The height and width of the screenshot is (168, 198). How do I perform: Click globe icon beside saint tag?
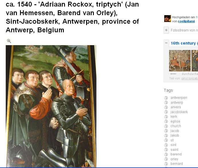click(166, 150)
